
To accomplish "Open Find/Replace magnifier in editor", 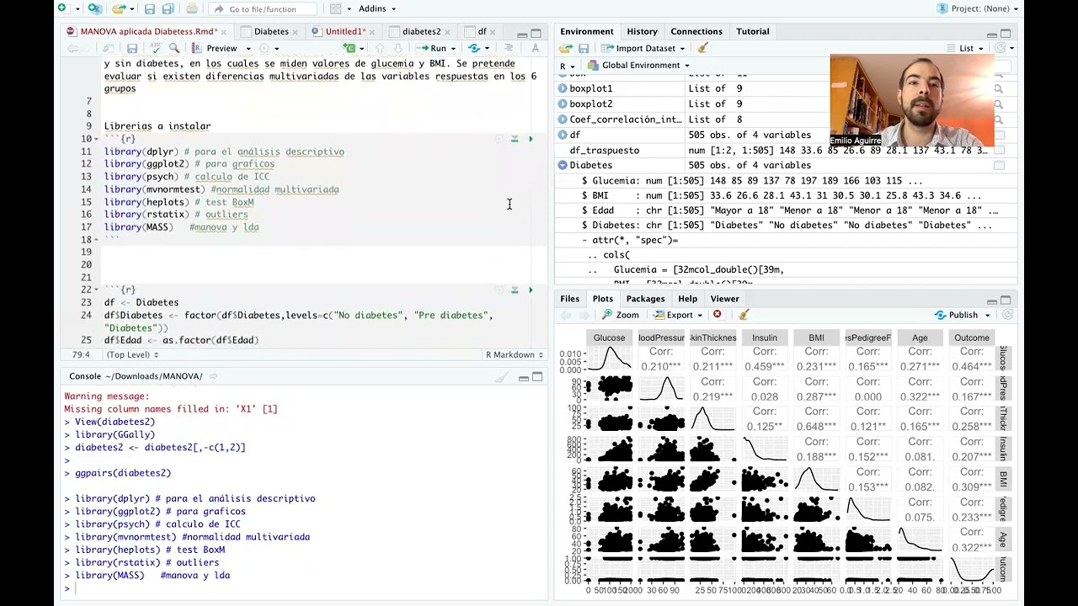I will pyautogui.click(x=174, y=48).
